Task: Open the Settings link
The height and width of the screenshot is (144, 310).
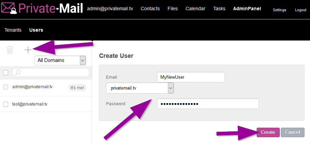Action: [279, 10]
